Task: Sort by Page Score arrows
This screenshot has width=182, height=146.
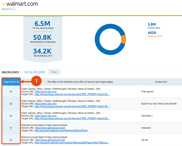Action: click(x=18, y=82)
